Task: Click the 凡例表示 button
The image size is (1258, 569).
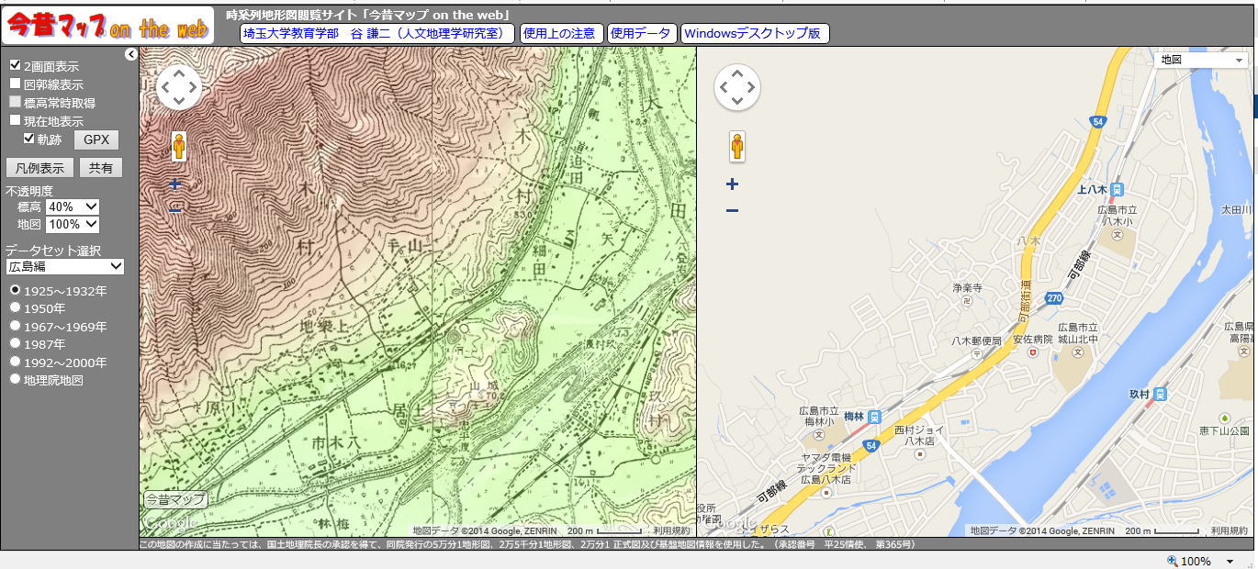Action: click(39, 168)
